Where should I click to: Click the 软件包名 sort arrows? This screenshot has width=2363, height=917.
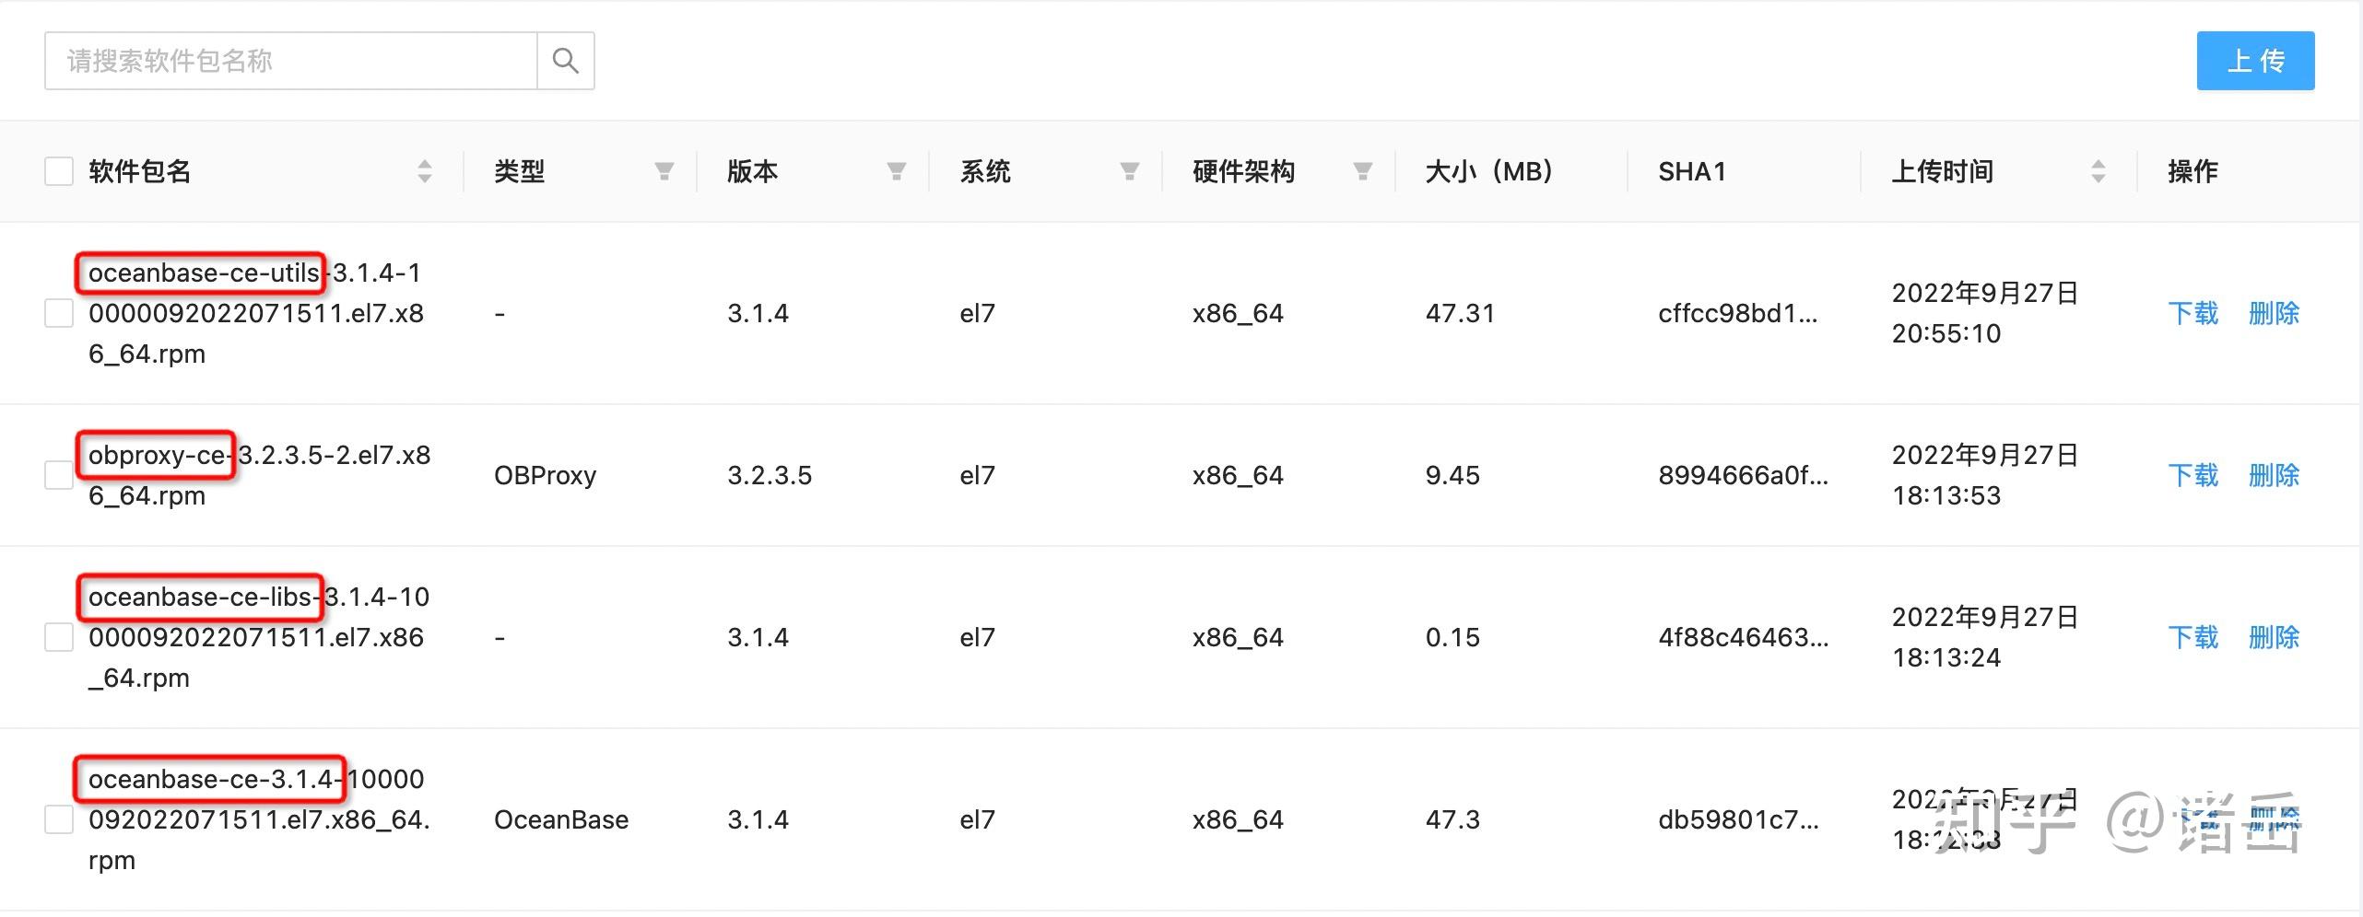(x=425, y=171)
